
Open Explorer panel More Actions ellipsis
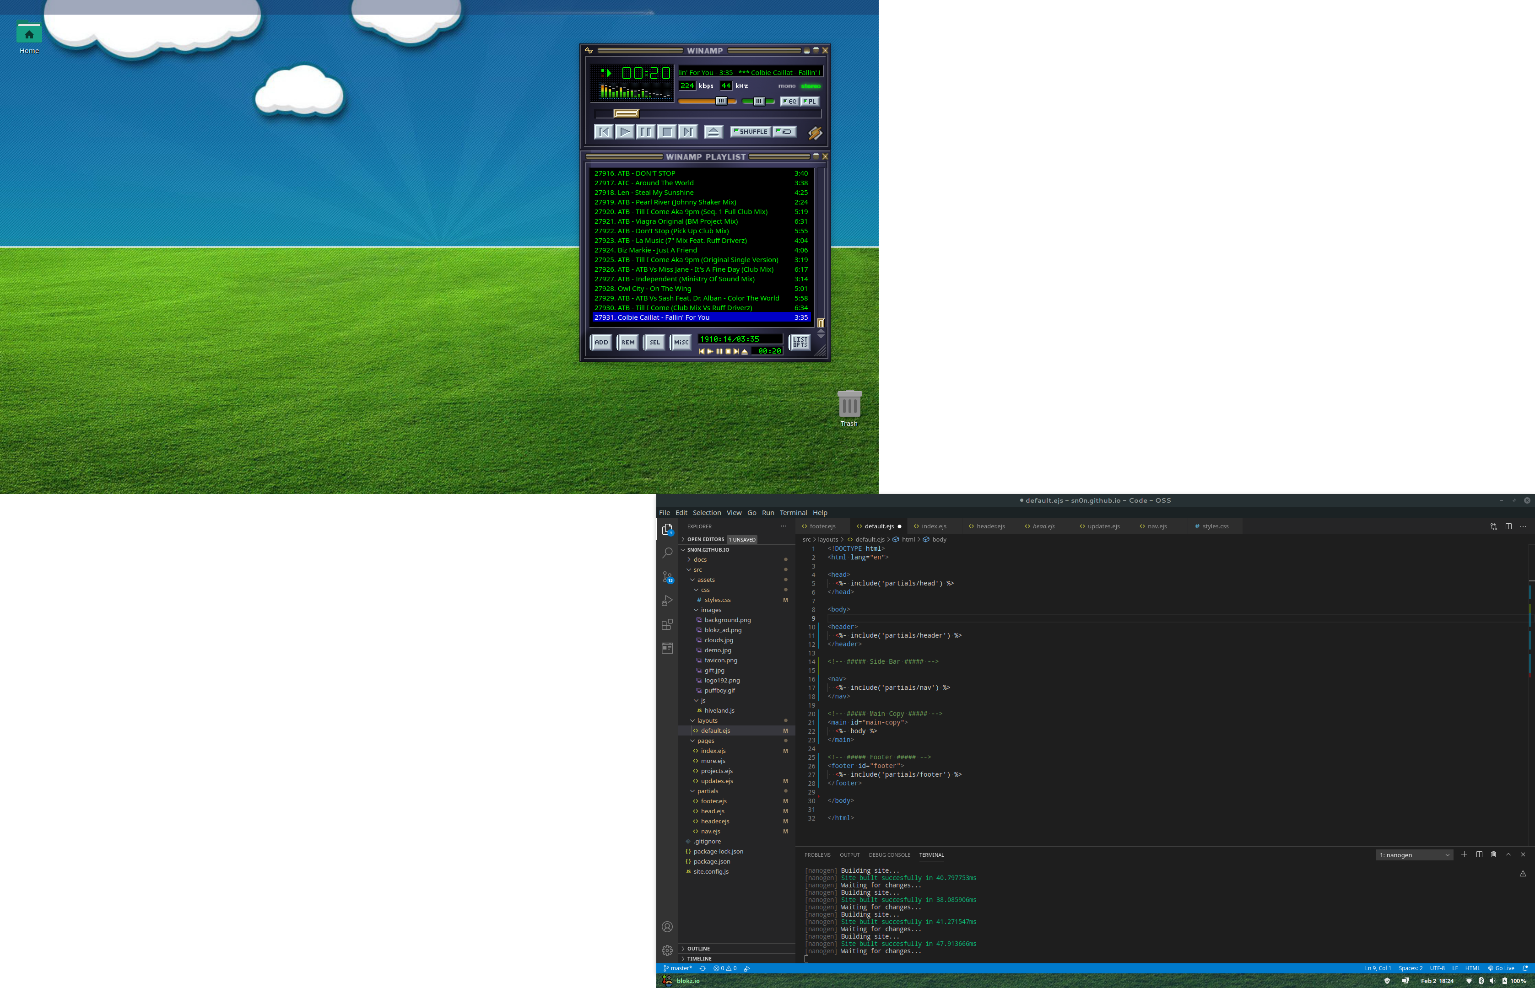[784, 526]
